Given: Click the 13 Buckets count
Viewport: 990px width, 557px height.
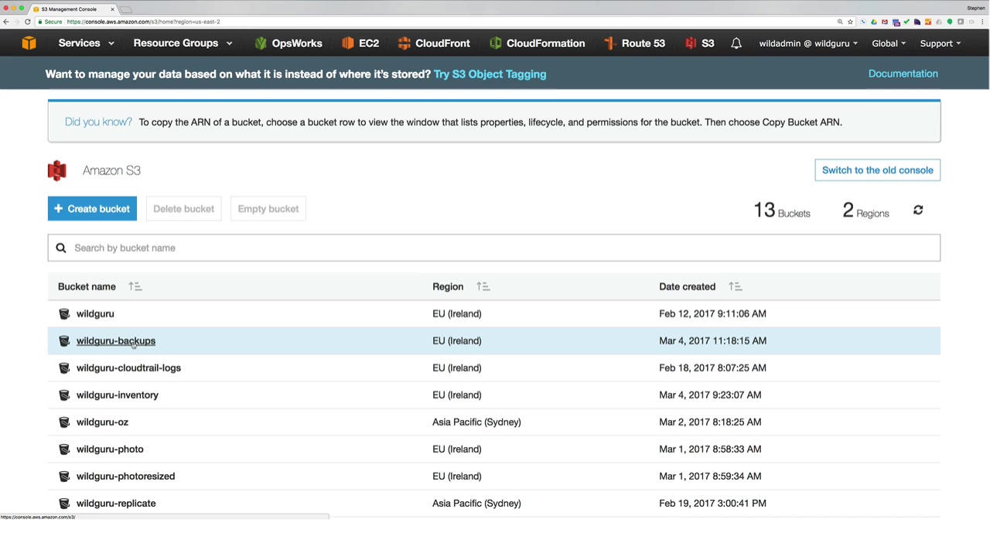Looking at the screenshot, I should 782,210.
